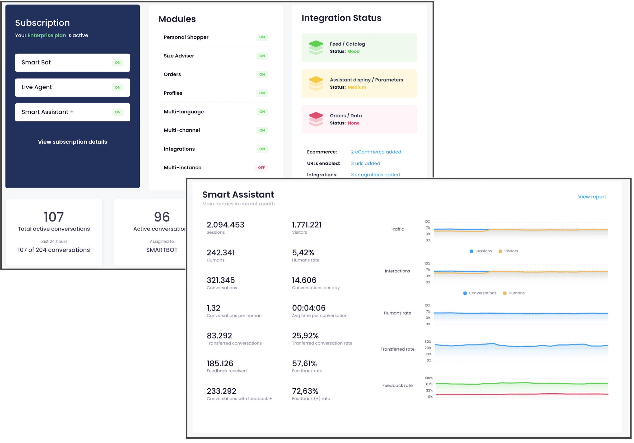Click the '107 of 204 conversations' text
The image size is (634, 443).
(54, 250)
